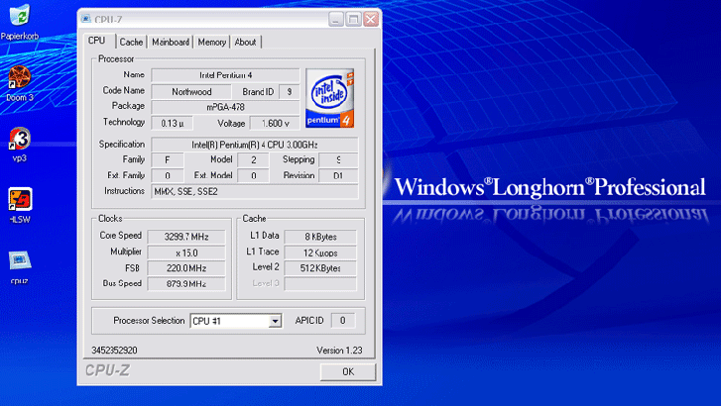Image resolution: width=721 pixels, height=406 pixels.
Task: Click the CPU-Z title bar app icon
Action: point(86,19)
